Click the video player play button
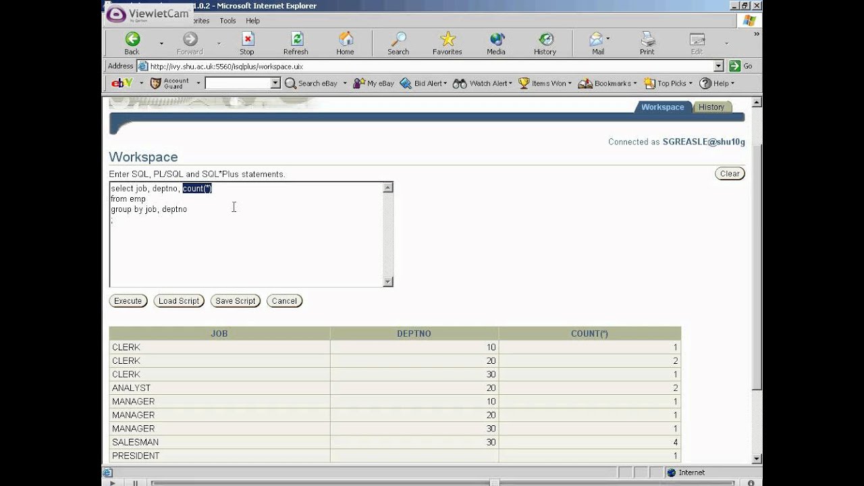 click(113, 483)
